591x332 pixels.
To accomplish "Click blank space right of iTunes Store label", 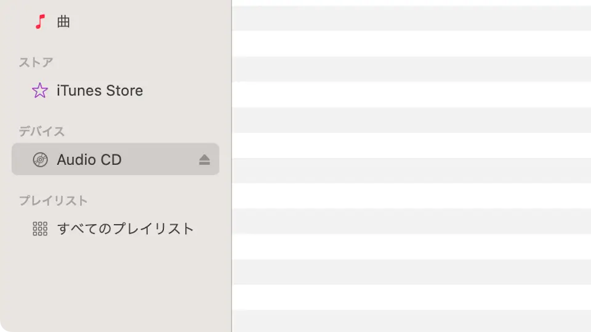I will (x=182, y=91).
